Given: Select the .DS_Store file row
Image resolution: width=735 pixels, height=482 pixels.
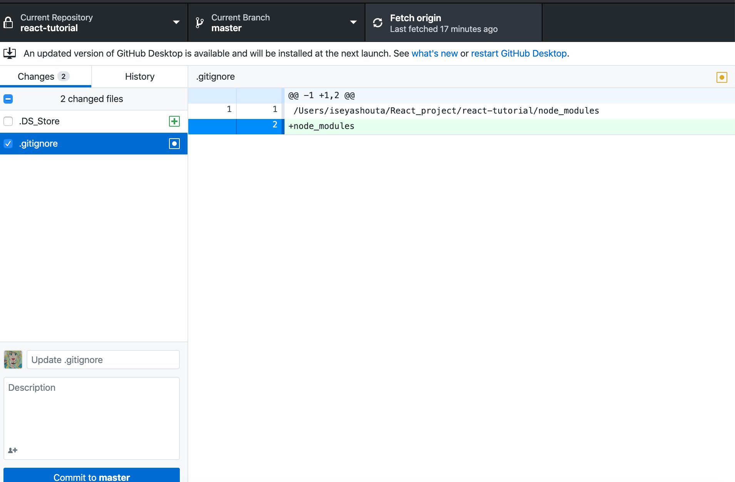Looking at the screenshot, I should tap(94, 121).
